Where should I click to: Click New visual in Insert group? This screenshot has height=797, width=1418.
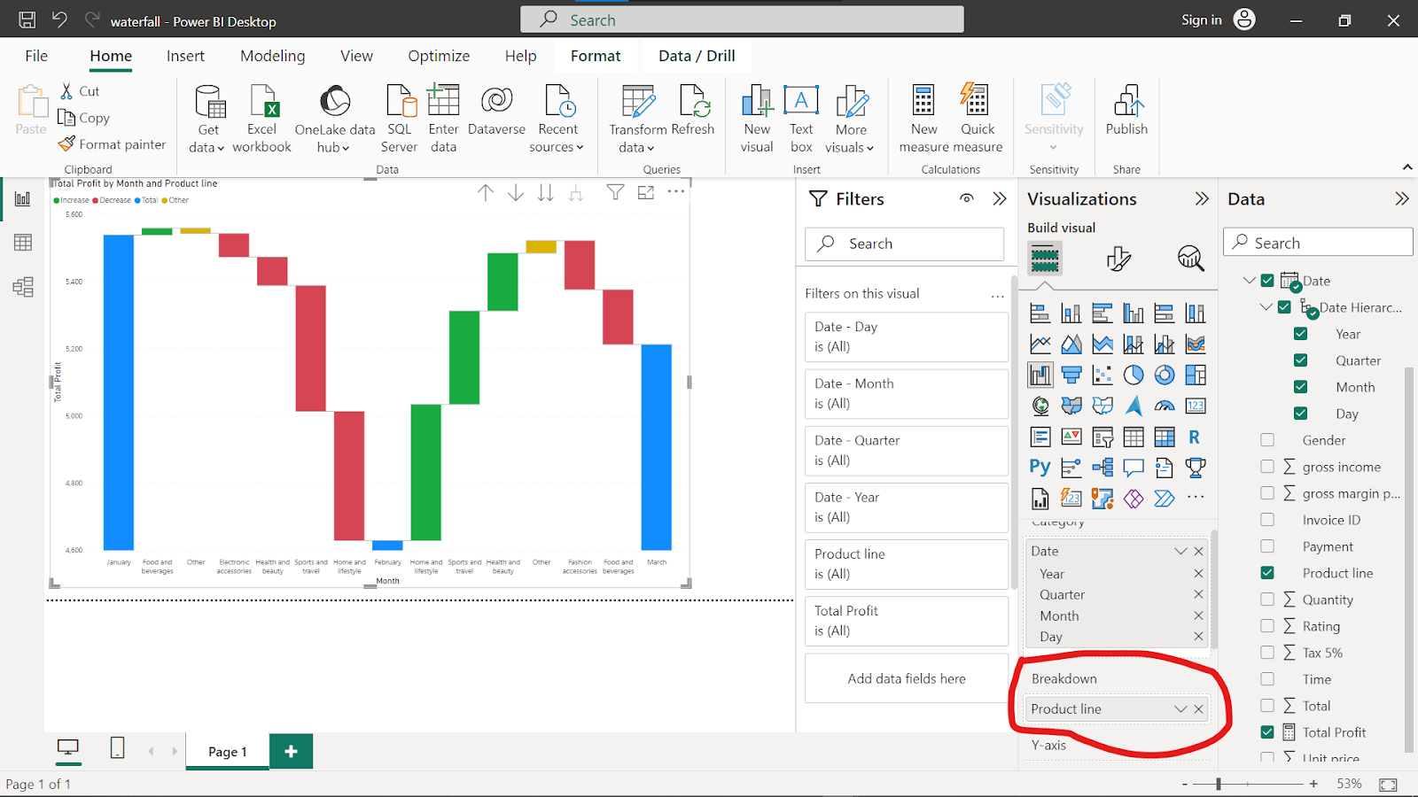pyautogui.click(x=757, y=119)
